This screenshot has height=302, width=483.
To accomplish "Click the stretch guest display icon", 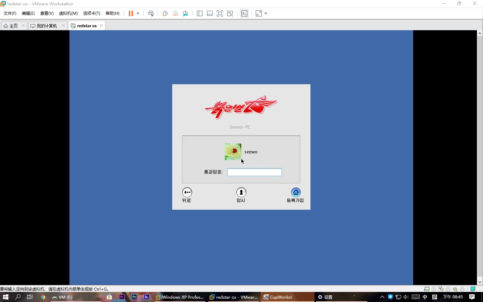I will [259, 13].
